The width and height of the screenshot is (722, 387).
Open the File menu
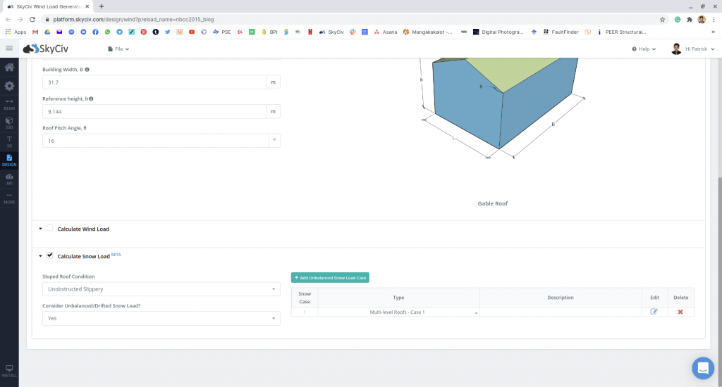pyautogui.click(x=118, y=49)
